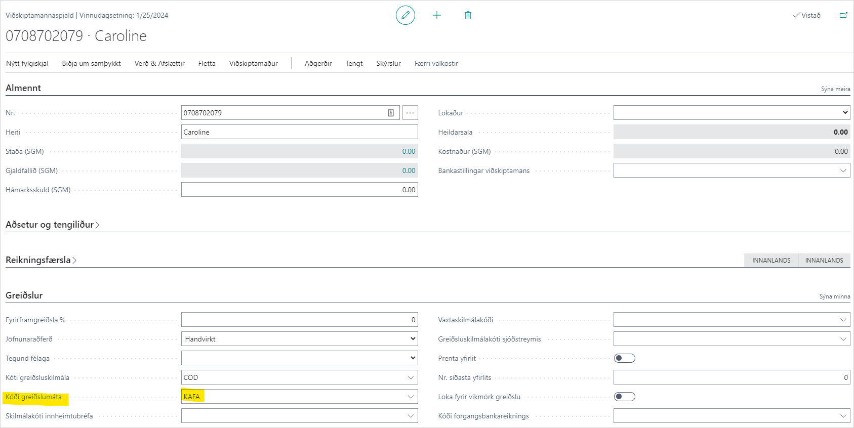854x428 pixels.
Task: Click Sýna minna in Greiðslur section
Action: [835, 296]
